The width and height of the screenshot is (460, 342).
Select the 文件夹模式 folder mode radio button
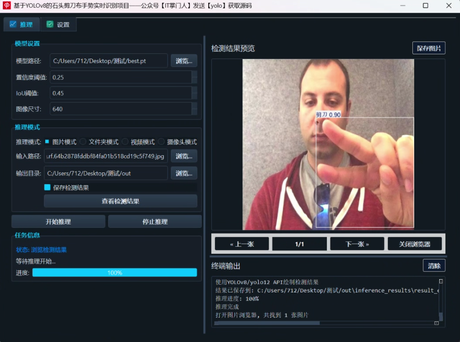[x=83, y=141]
